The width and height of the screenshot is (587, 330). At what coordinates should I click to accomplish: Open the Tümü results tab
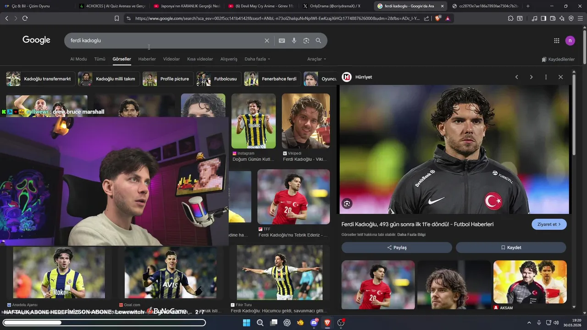click(100, 59)
